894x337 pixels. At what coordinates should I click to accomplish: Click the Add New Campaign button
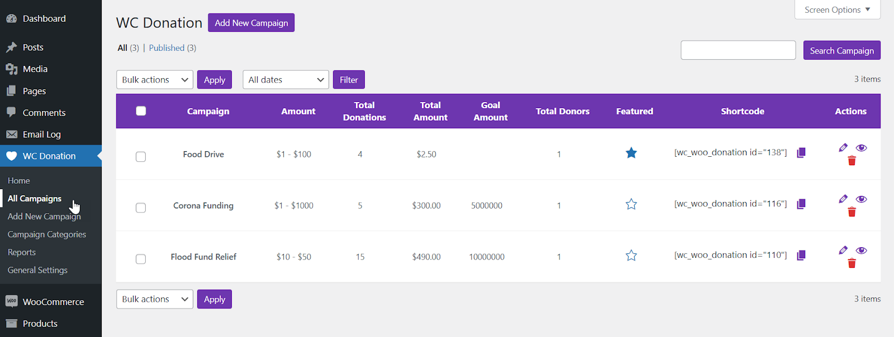[251, 23]
